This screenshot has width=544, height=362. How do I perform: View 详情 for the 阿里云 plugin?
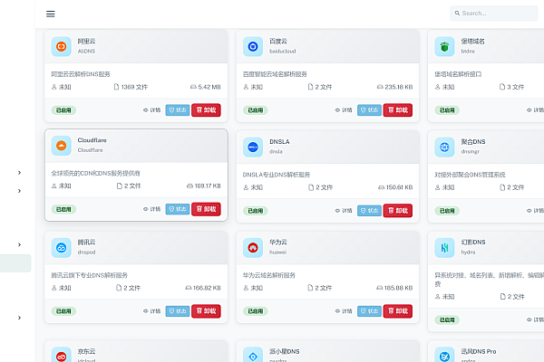coord(152,110)
